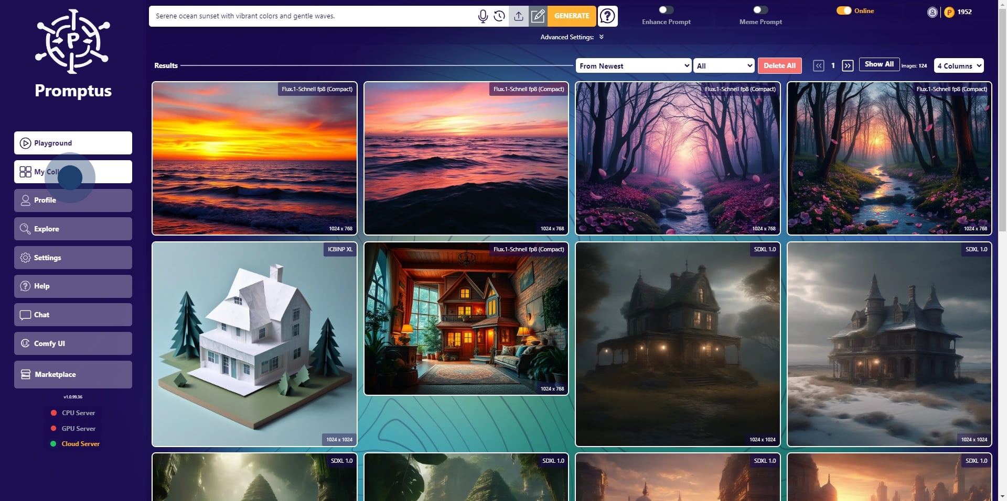
Task: Open the From Newest sort dropdown
Action: pyautogui.click(x=634, y=66)
